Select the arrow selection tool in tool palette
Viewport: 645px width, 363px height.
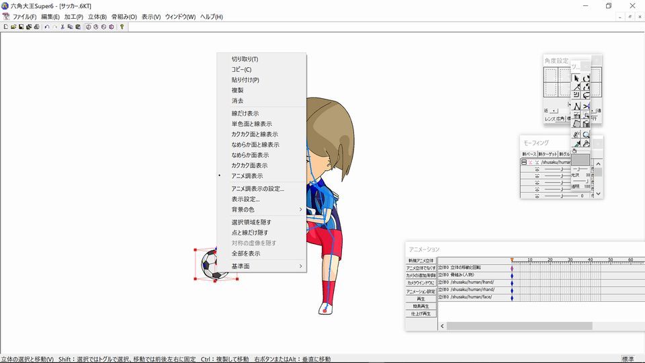point(576,78)
